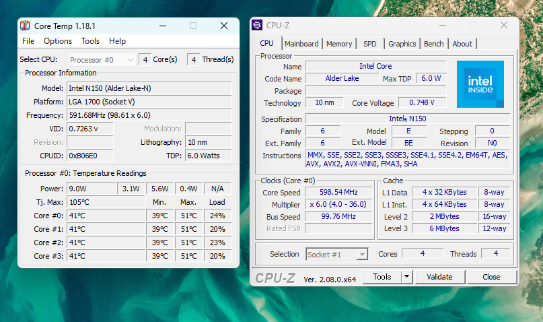Click the Model field showing Intel N150 (Alder Lake-N)

149,88
